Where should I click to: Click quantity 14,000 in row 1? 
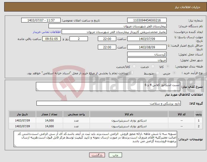(x=49, y=120)
